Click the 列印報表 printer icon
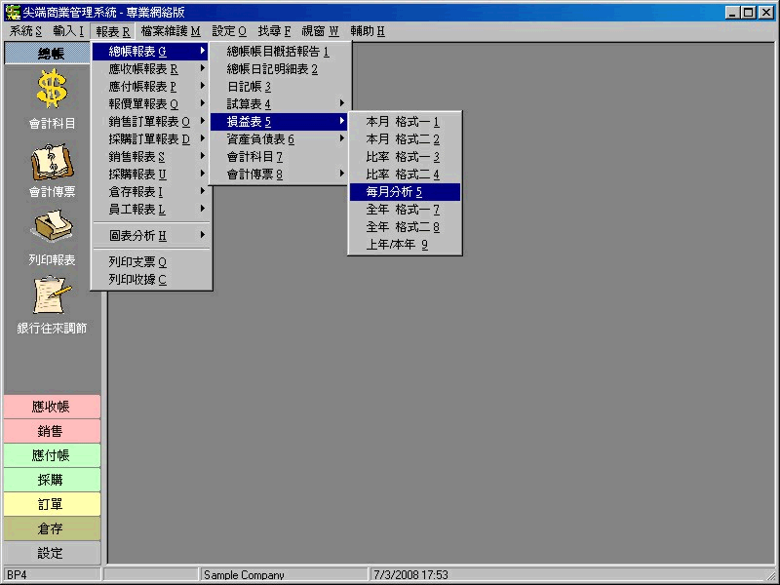 (52, 229)
